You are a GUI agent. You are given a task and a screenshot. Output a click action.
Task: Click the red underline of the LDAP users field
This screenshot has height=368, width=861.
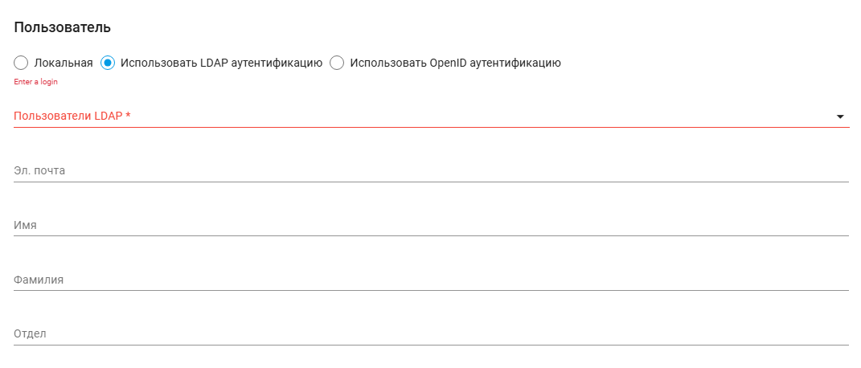click(431, 127)
